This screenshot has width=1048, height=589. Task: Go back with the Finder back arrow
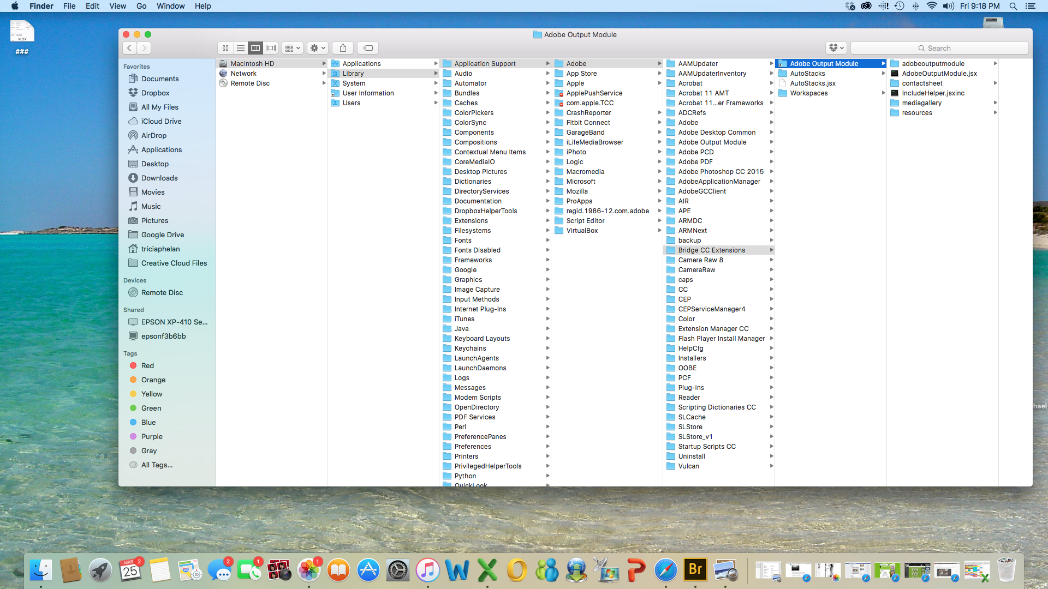click(x=129, y=48)
